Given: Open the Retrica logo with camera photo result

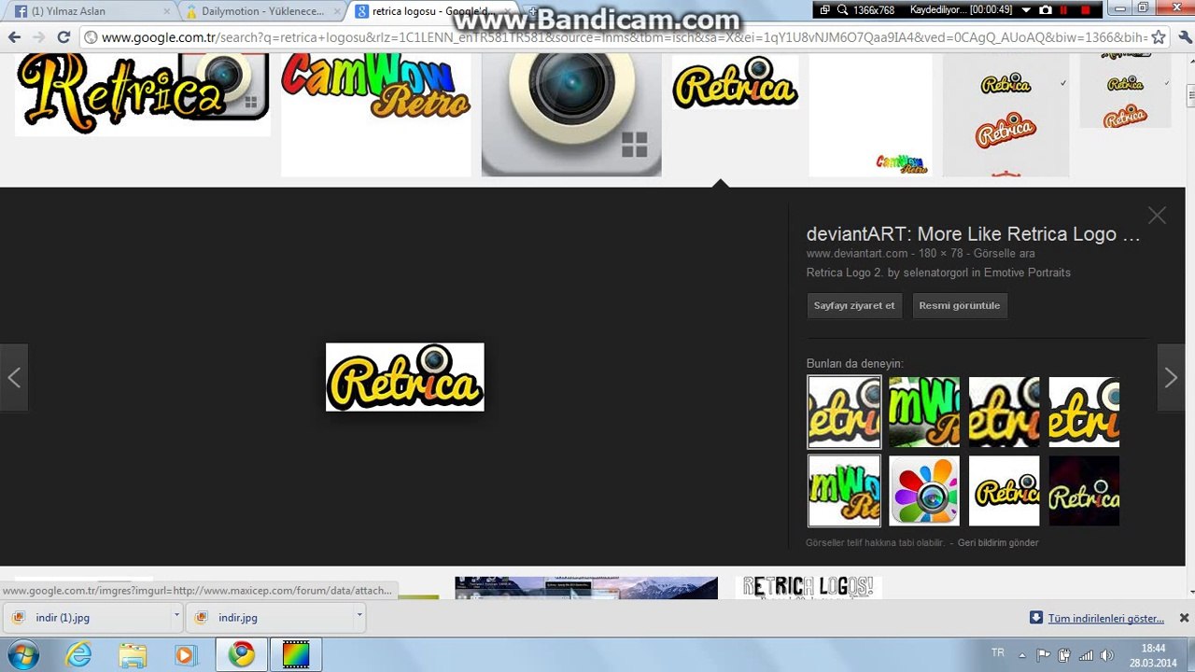Looking at the screenshot, I should [x=143, y=95].
